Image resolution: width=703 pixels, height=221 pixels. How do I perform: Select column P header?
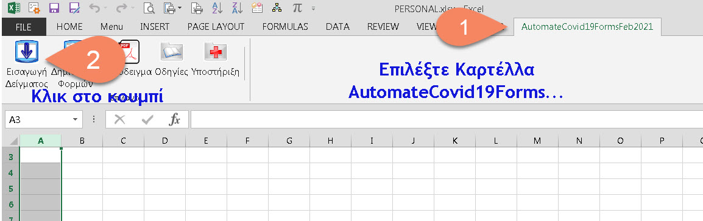[x=662, y=141]
